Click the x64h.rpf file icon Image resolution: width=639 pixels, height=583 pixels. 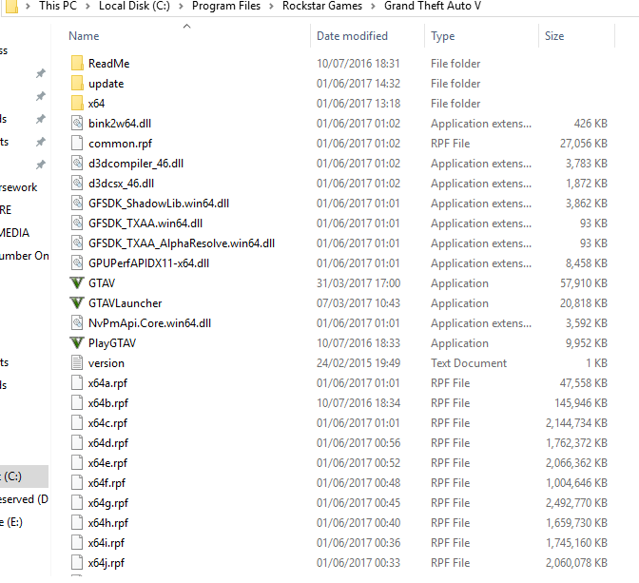click(77, 523)
